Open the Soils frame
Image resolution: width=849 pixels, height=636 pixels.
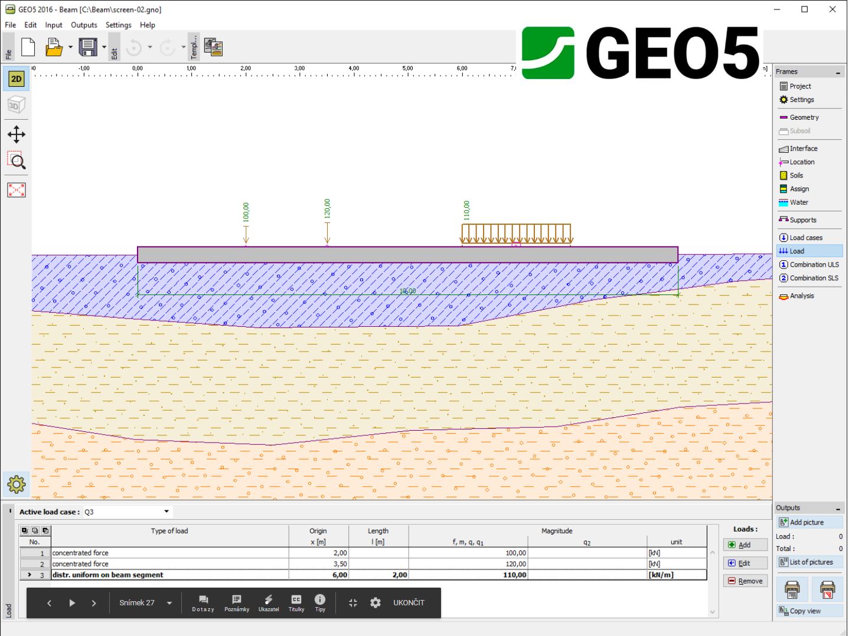tap(796, 175)
